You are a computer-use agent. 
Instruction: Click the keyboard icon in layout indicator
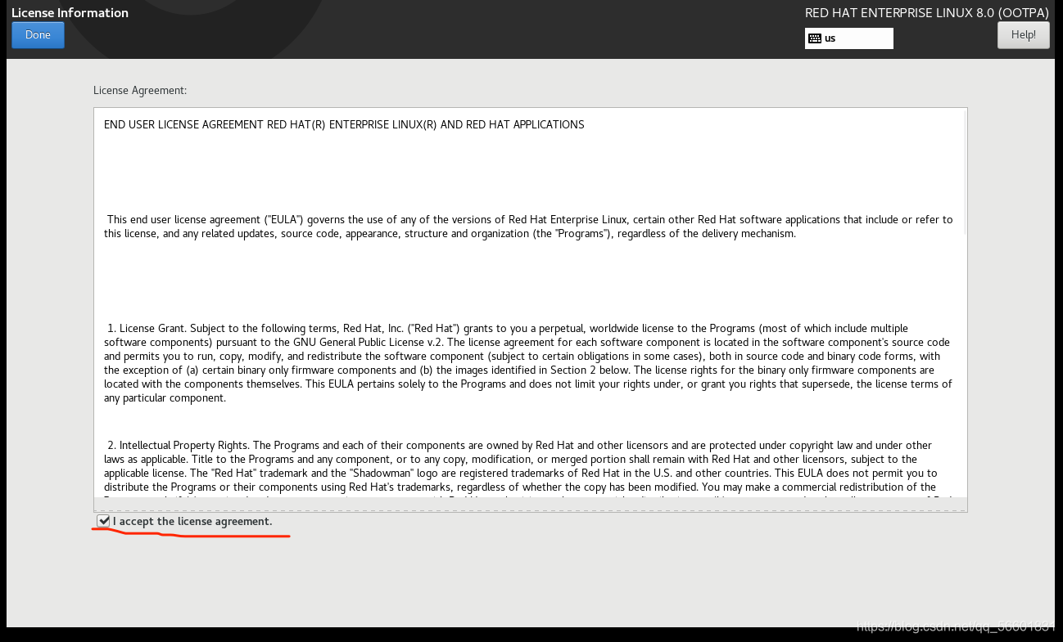(x=814, y=38)
